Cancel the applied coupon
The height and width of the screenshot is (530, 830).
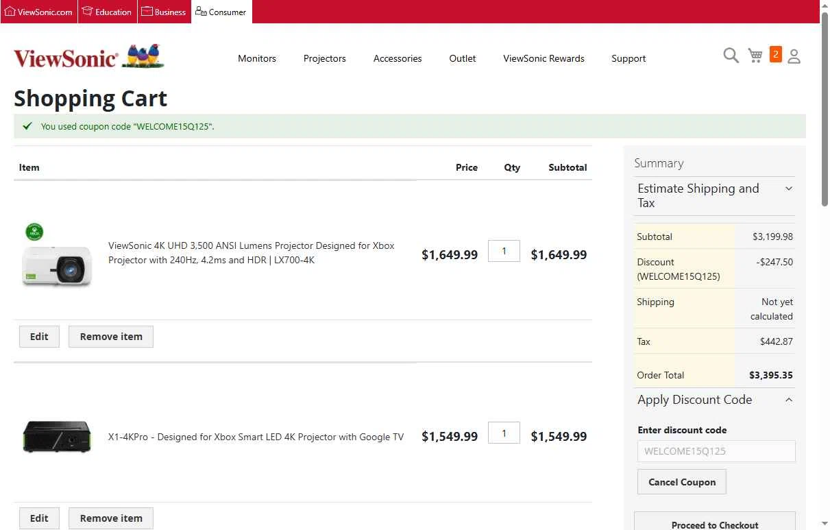682,482
